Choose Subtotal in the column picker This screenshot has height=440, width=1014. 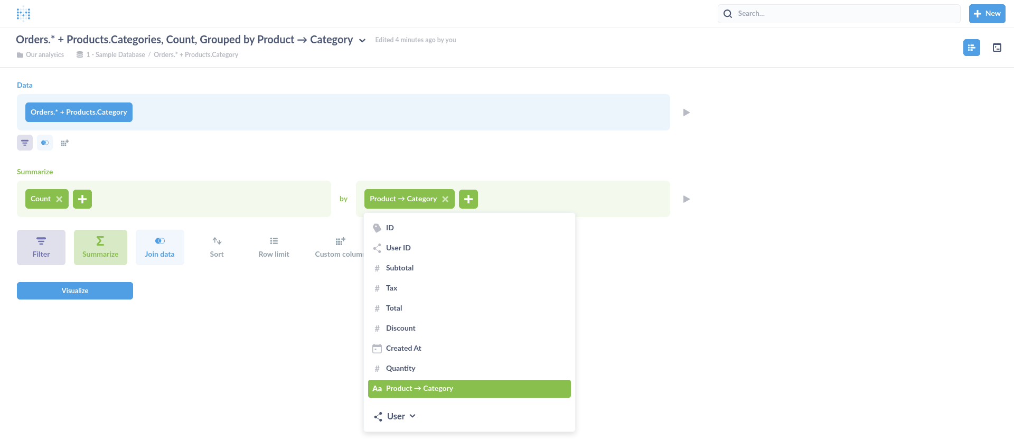click(x=400, y=268)
